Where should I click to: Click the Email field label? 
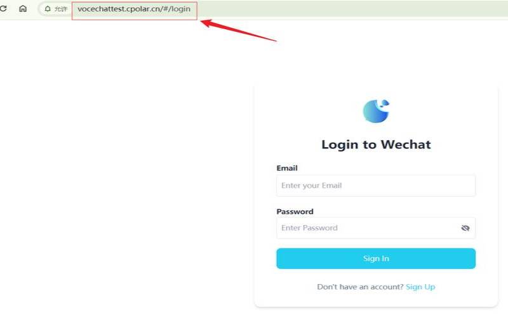pyautogui.click(x=287, y=168)
